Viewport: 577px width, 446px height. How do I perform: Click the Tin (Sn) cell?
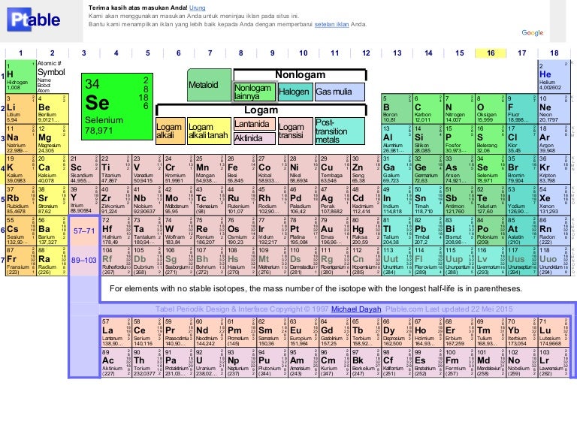[x=428, y=200]
